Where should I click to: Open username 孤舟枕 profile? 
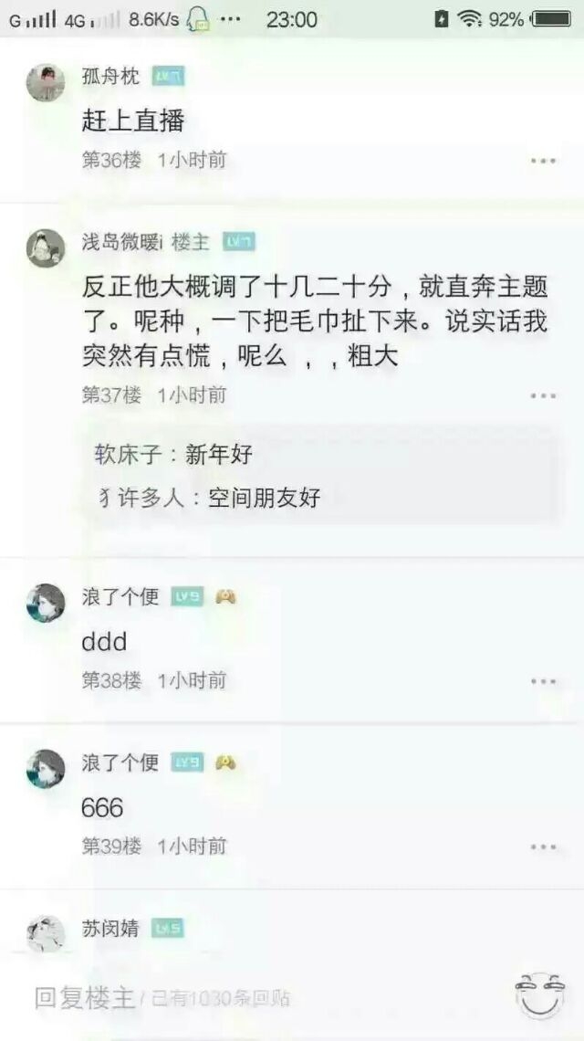(x=110, y=77)
